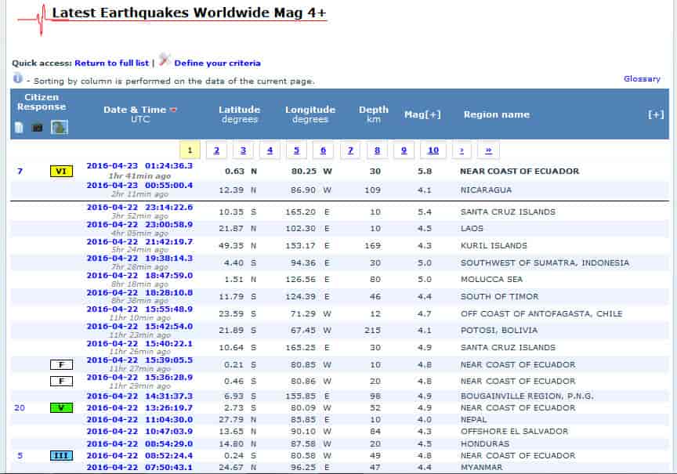677x474 pixels.
Task: Jump to last page with double arrow
Action: tap(488, 150)
